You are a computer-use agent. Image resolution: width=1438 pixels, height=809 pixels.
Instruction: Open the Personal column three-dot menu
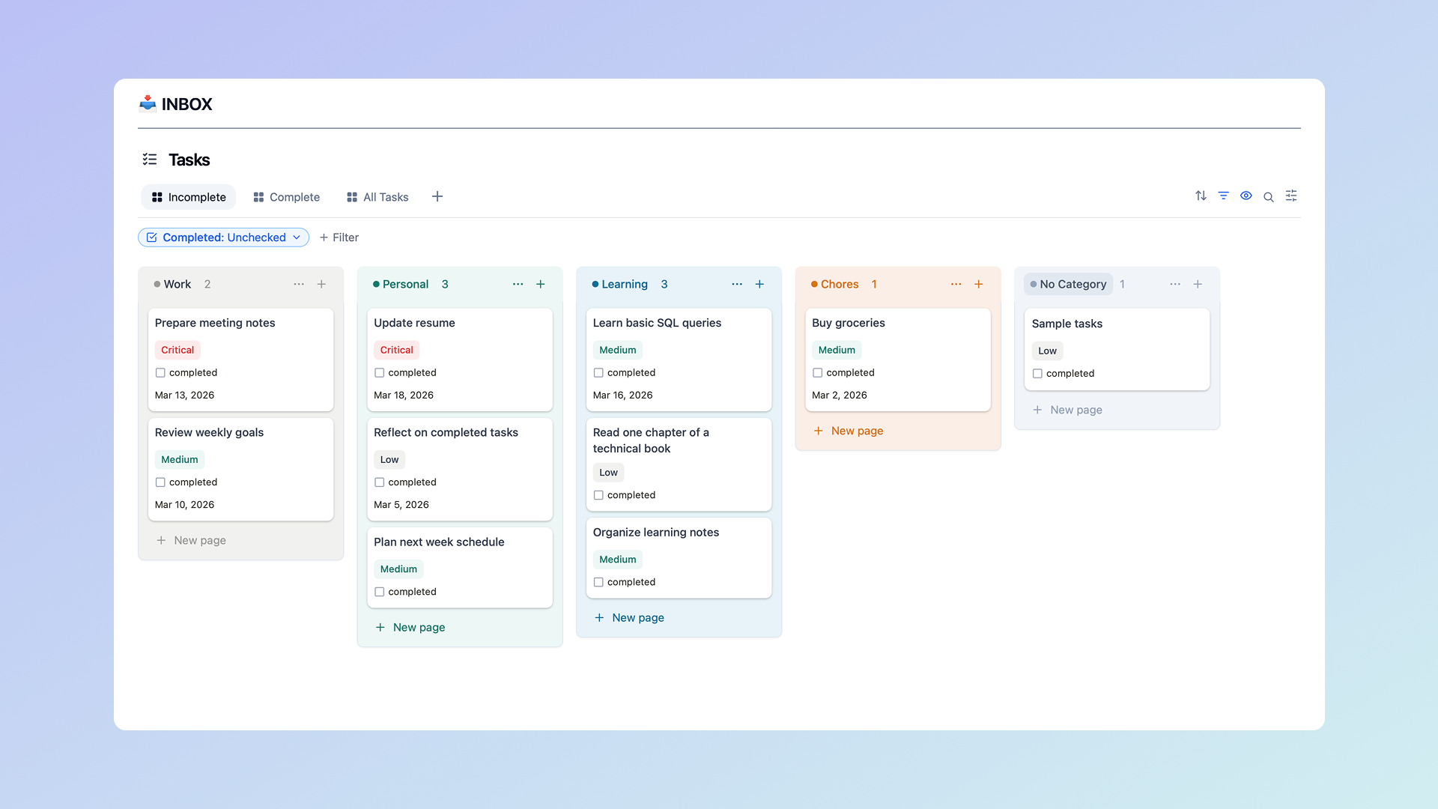(518, 284)
